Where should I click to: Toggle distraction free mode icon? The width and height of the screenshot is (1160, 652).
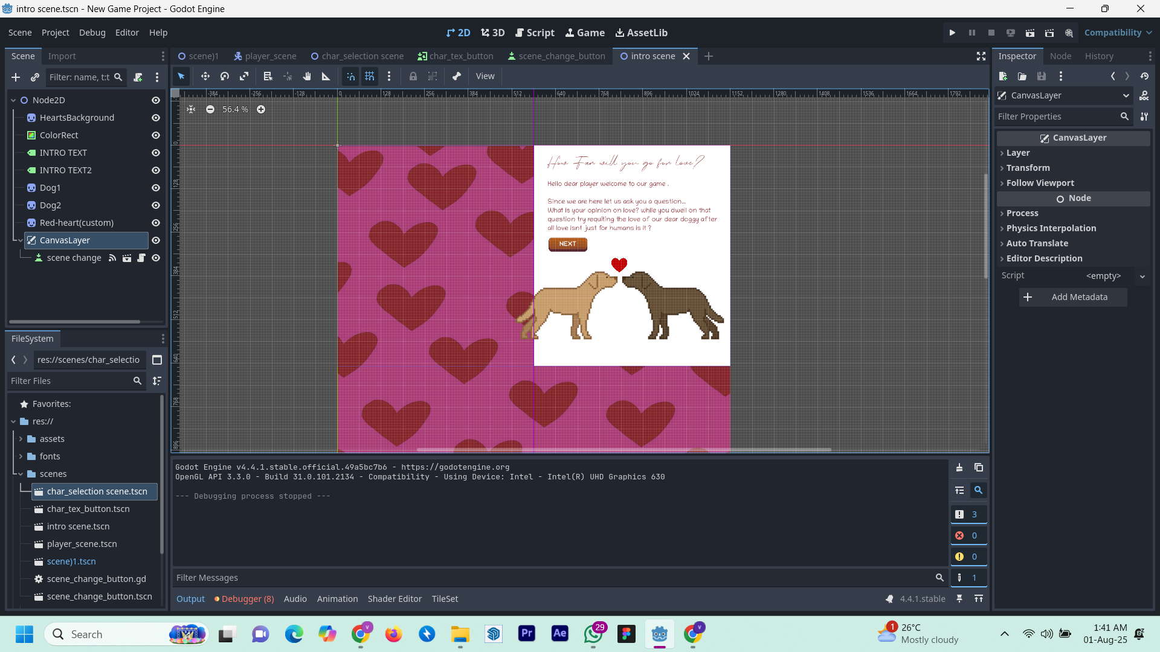tap(981, 56)
